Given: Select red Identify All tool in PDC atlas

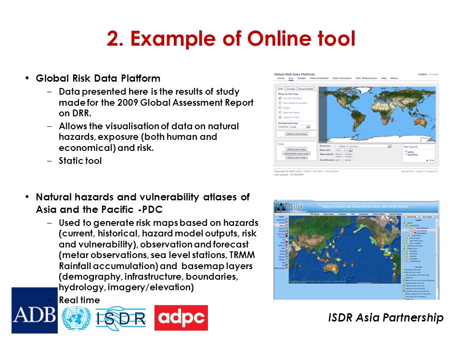Looking at the screenshot, I should point(286,245).
